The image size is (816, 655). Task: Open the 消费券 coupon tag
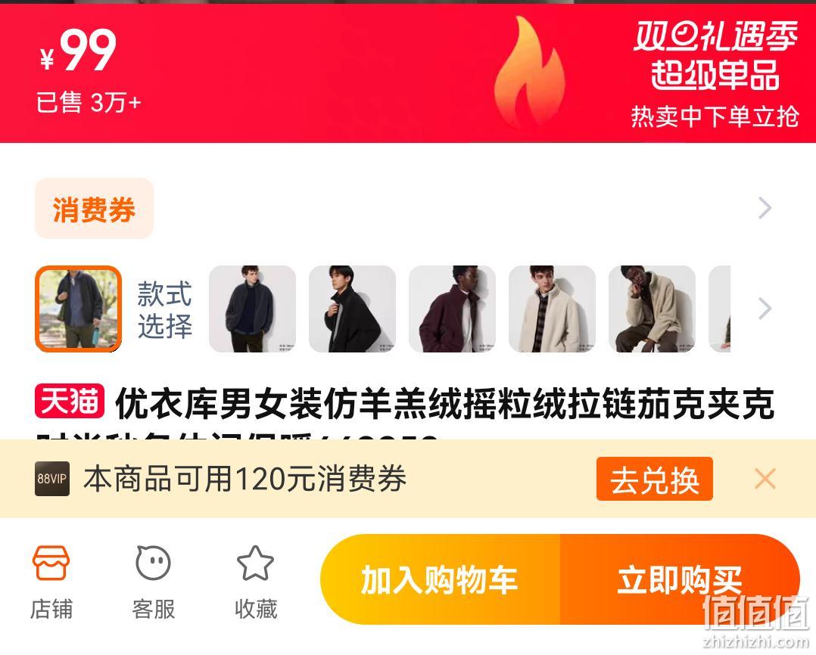[94, 209]
